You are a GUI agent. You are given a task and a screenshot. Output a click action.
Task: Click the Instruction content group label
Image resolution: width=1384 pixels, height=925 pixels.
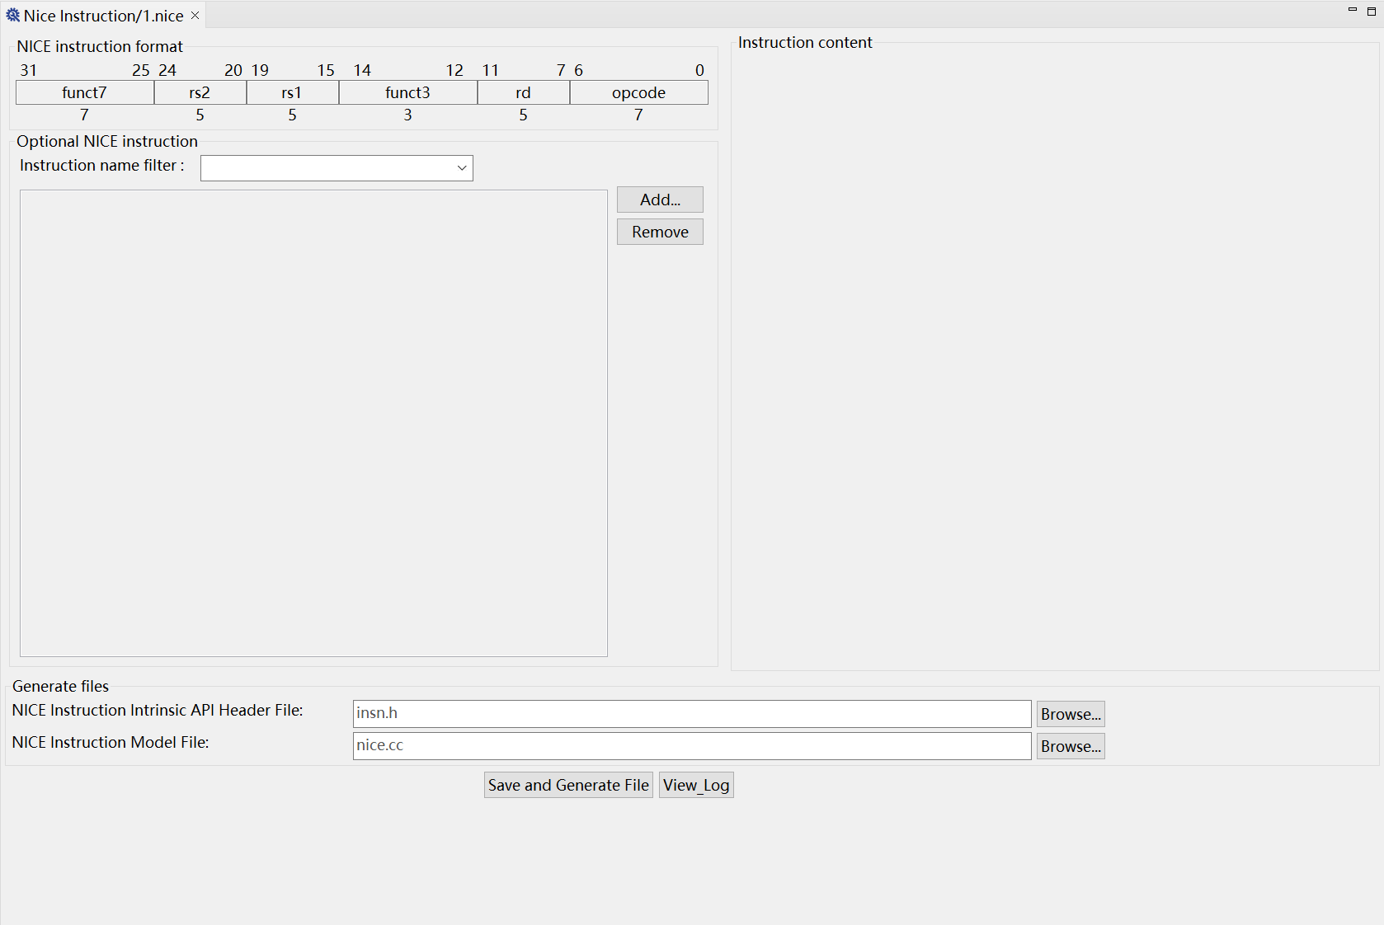[x=805, y=42]
